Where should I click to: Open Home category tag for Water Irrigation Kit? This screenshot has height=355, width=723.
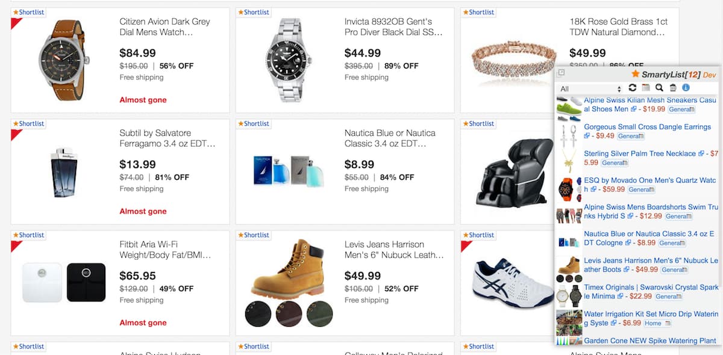[x=656, y=323]
